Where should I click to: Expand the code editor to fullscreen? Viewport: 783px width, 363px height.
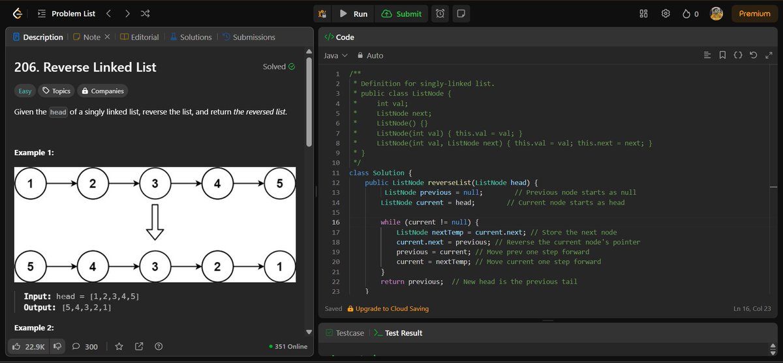(769, 56)
